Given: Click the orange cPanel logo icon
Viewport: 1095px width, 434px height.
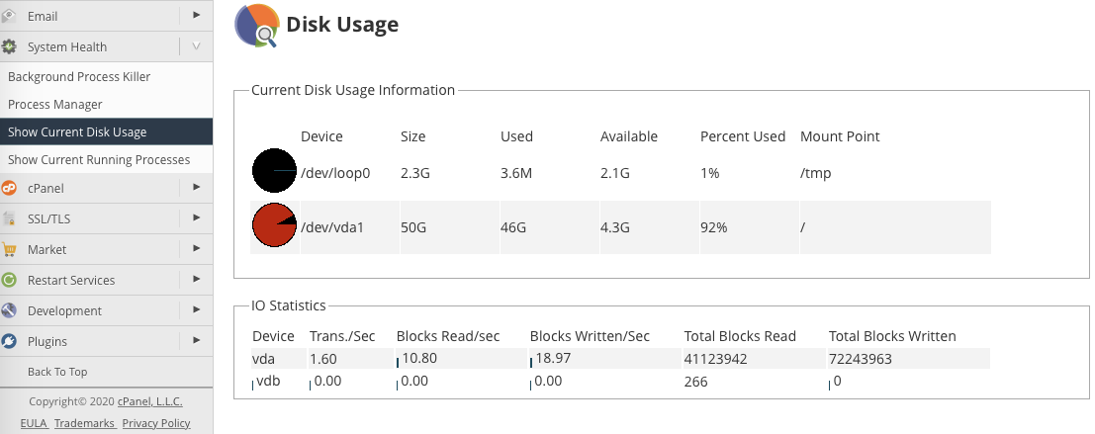Looking at the screenshot, I should (9, 188).
